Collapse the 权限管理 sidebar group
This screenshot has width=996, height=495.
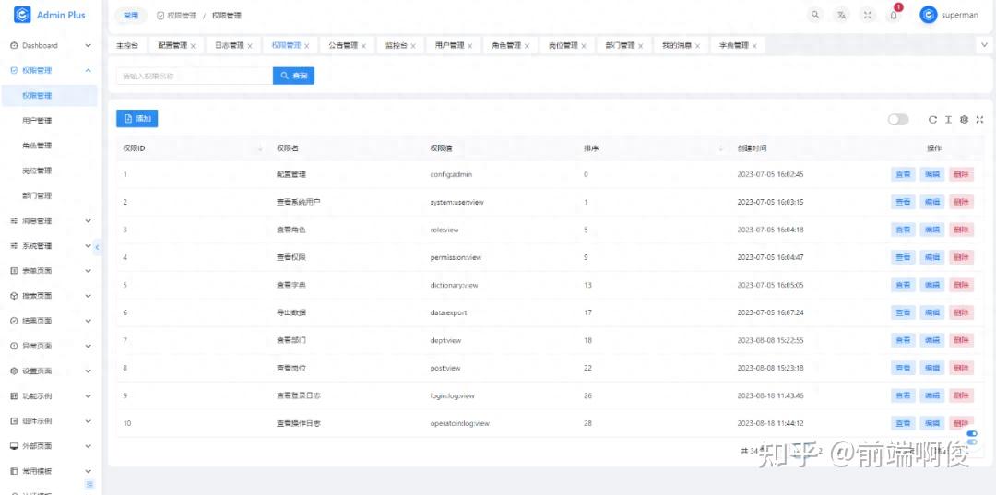(x=89, y=70)
